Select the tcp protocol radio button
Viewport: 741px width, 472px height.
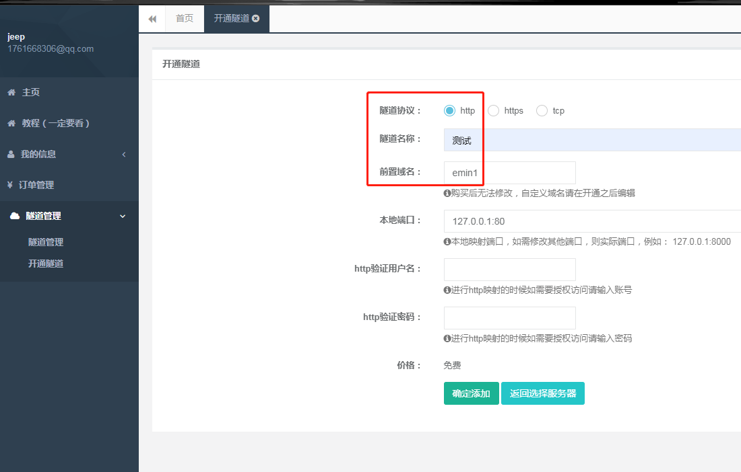click(542, 111)
